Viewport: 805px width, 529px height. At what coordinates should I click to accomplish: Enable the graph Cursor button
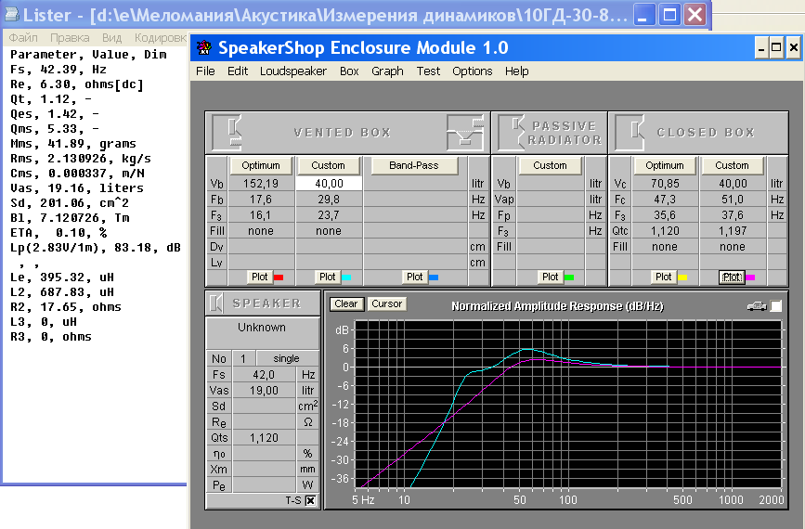pyautogui.click(x=386, y=303)
